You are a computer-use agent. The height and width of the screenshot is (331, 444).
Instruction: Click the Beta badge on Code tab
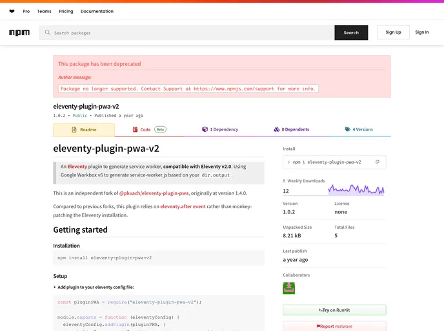coord(160,129)
